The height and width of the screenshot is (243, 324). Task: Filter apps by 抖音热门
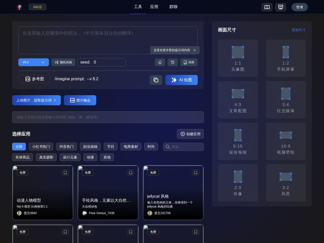66,147
